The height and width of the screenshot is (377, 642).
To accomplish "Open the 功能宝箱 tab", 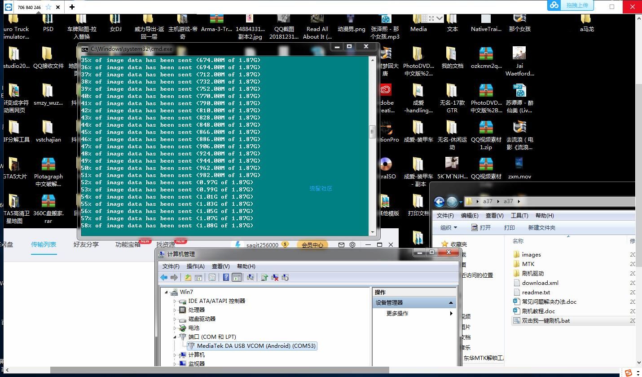I will coord(128,244).
